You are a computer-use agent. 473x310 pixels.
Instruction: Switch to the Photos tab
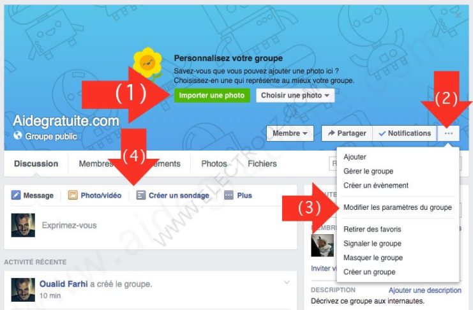pos(214,164)
